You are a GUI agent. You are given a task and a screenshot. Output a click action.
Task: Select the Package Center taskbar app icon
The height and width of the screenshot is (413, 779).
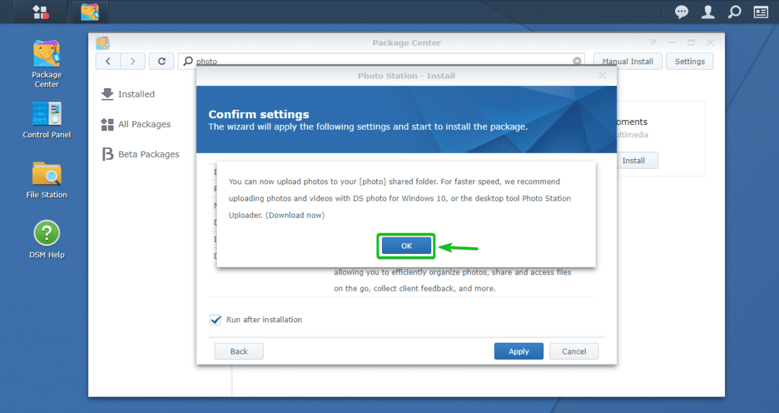(x=90, y=12)
